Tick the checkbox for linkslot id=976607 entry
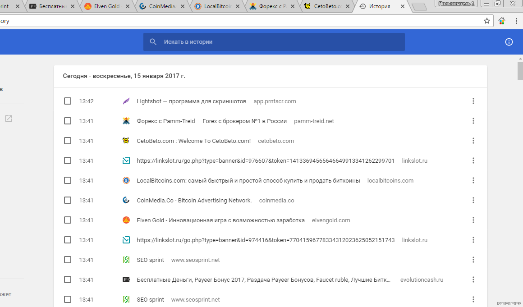 pos(67,160)
